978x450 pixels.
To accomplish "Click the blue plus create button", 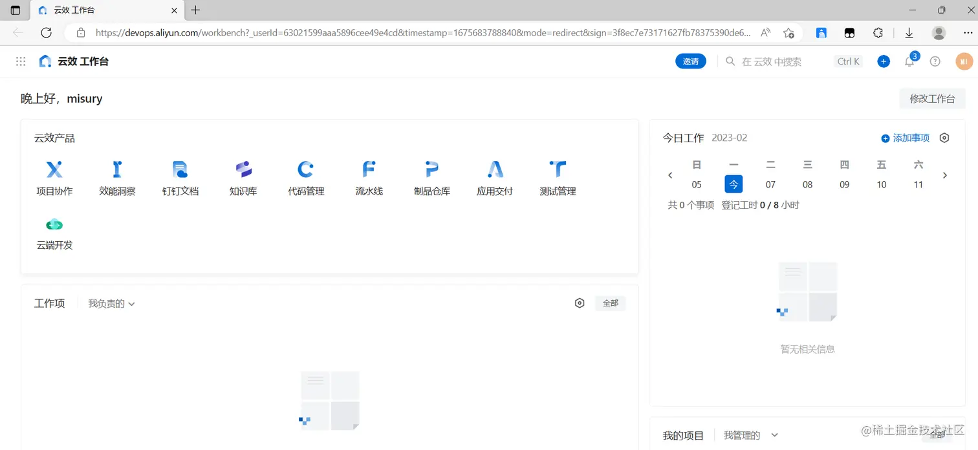I will coord(884,61).
